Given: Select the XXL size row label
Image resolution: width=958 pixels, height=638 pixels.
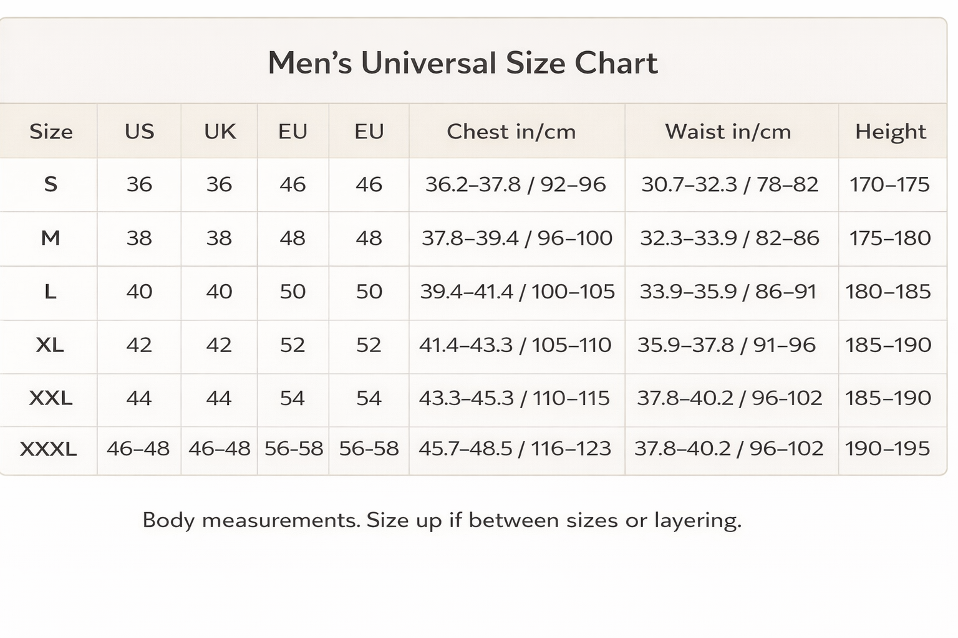Looking at the screenshot, I should (51, 398).
